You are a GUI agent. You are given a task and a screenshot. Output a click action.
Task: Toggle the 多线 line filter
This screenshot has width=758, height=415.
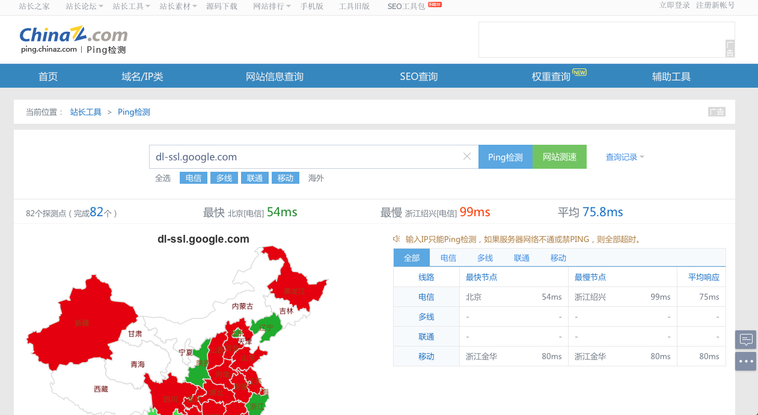click(x=224, y=178)
